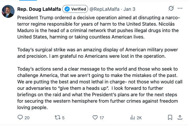Screen dimensions: 188x126
Task: View analytics via the bar chart icon
Action: click(x=133, y=118)
